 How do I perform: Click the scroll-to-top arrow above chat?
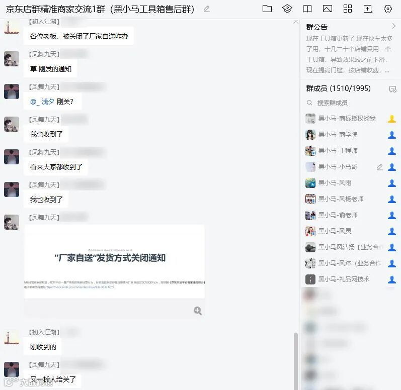coord(296,22)
